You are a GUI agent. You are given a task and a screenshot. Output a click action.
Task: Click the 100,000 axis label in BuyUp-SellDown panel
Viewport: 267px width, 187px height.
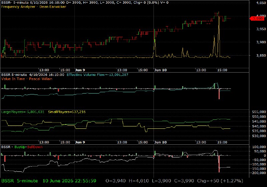click(259, 147)
